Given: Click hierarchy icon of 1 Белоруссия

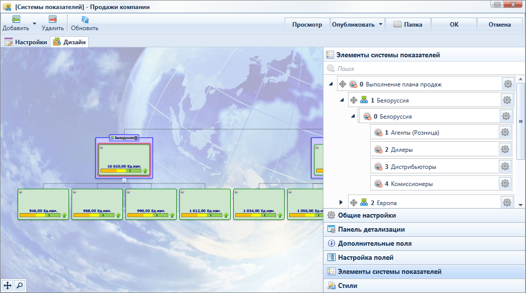Looking at the screenshot, I should 364,100.
